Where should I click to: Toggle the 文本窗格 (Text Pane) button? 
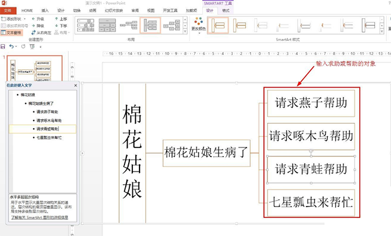click(x=11, y=33)
